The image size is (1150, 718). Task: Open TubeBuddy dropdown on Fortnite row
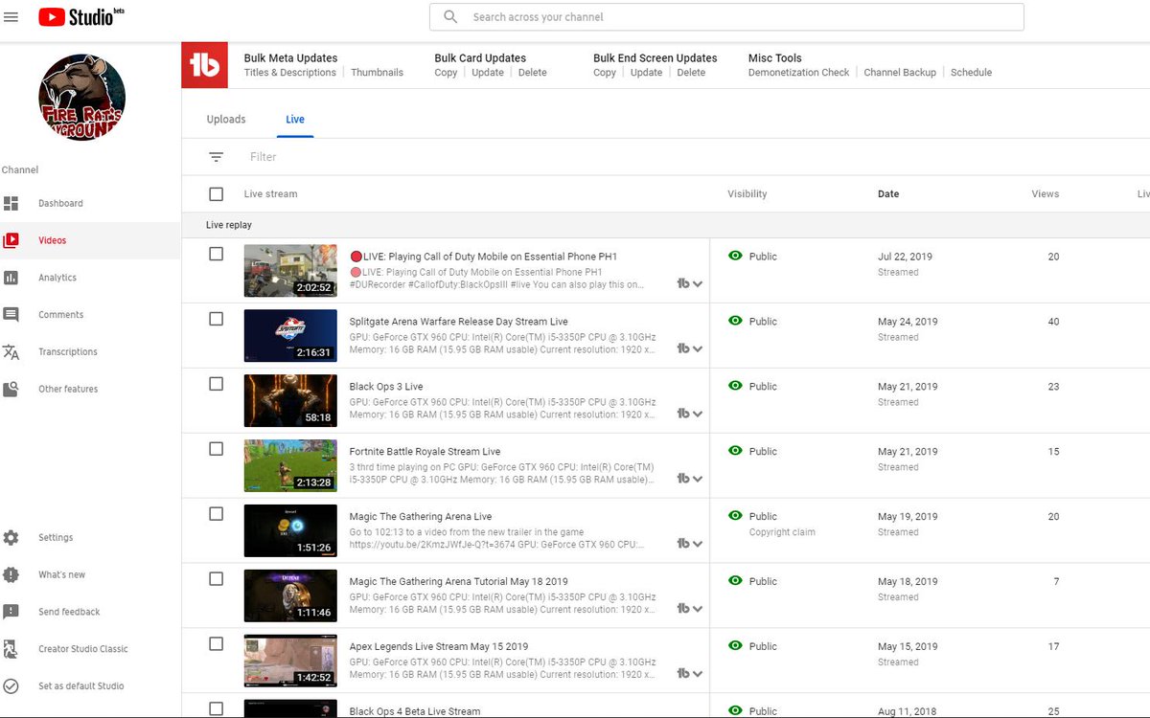(690, 479)
